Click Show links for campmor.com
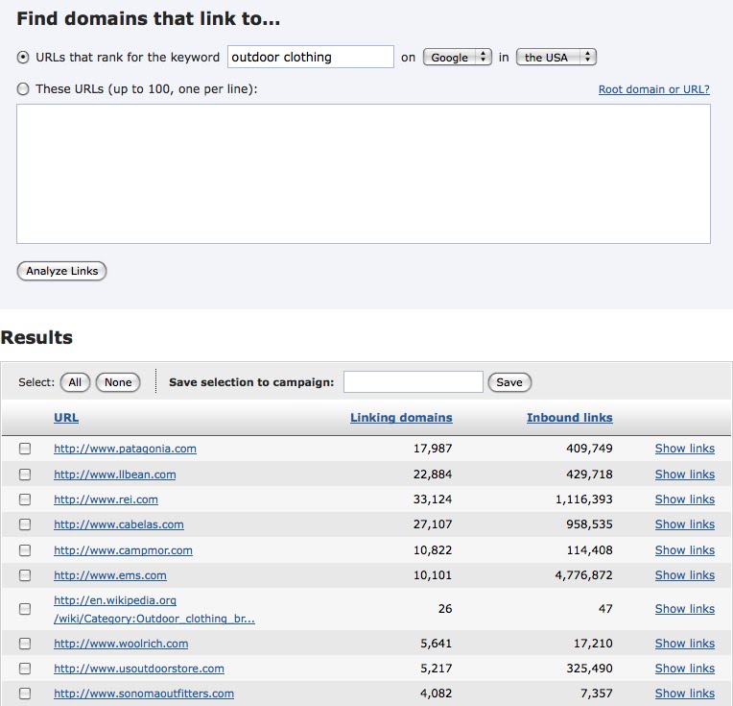Screen dimensions: 733x706 pos(685,550)
